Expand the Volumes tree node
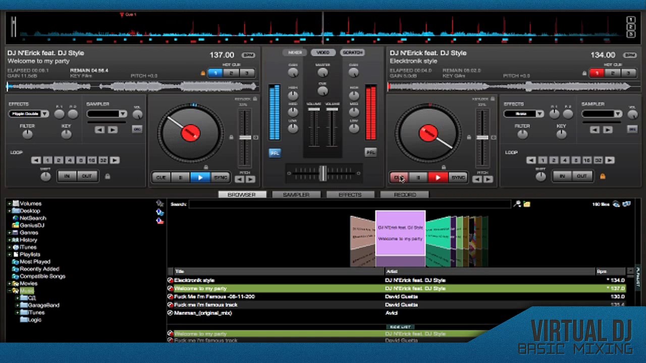Image resolution: width=646 pixels, height=363 pixels. tap(10, 204)
